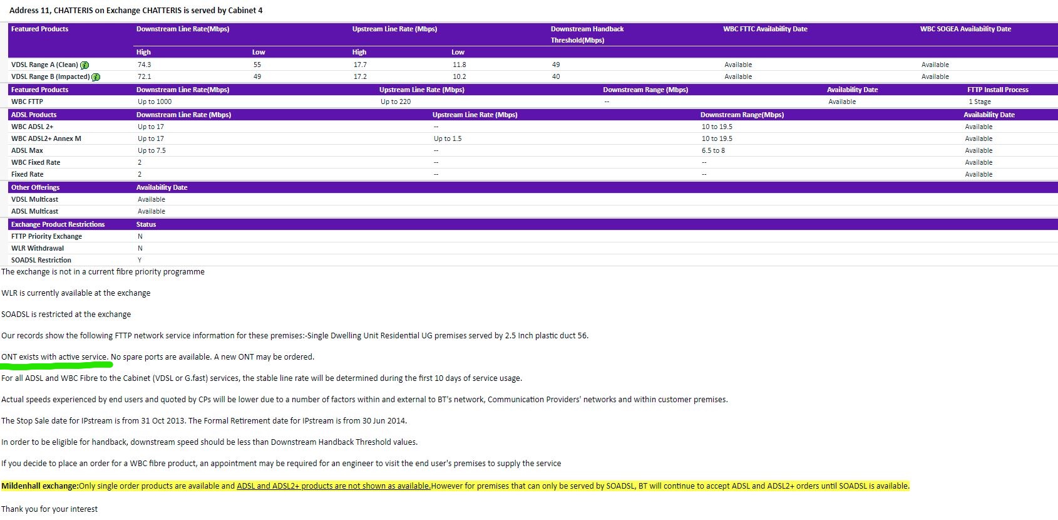Click the WBC ADSL2+ Annex M row label
The width and height of the screenshot is (1058, 520).
[x=46, y=138]
